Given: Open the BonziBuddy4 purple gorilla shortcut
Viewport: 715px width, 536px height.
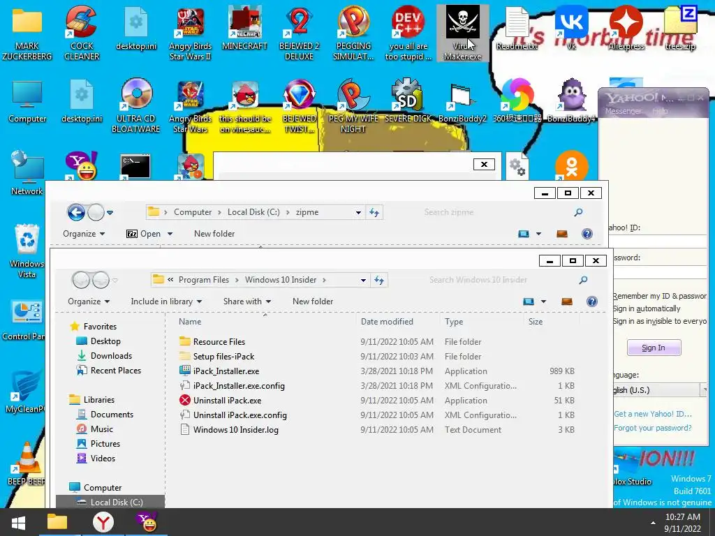Looking at the screenshot, I should pyautogui.click(x=571, y=101).
